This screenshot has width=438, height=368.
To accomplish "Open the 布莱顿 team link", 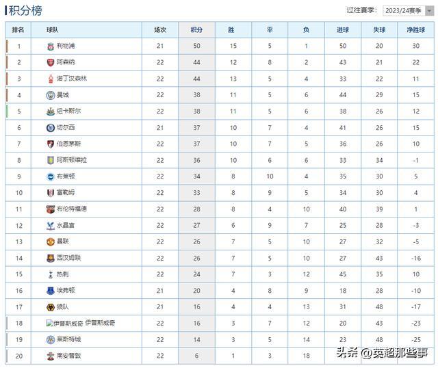I will [x=66, y=176].
